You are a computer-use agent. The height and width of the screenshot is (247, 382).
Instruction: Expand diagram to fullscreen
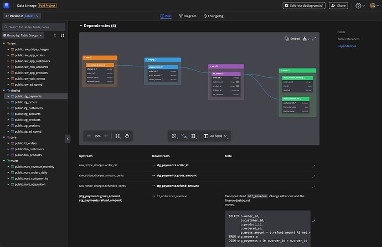click(314, 39)
